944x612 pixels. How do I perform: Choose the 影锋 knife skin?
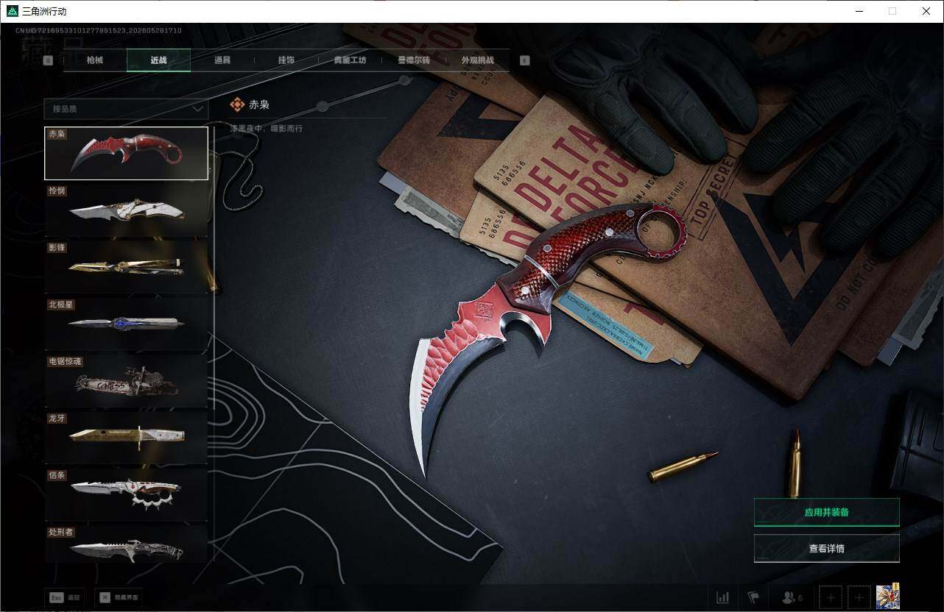click(x=126, y=267)
